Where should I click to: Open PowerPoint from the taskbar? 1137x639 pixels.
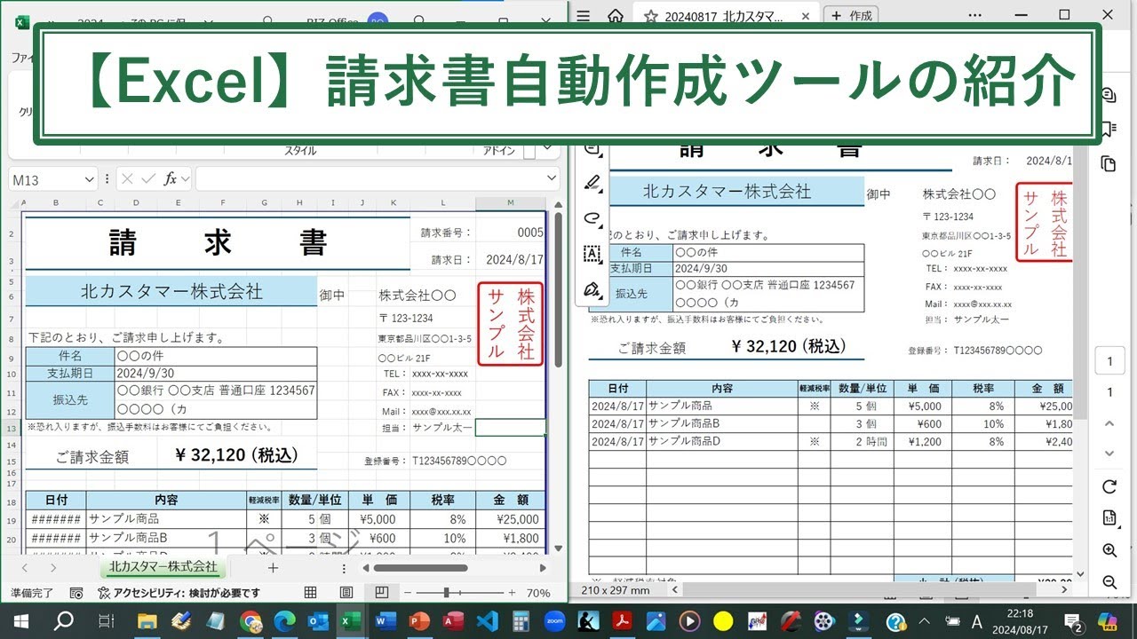[418, 621]
